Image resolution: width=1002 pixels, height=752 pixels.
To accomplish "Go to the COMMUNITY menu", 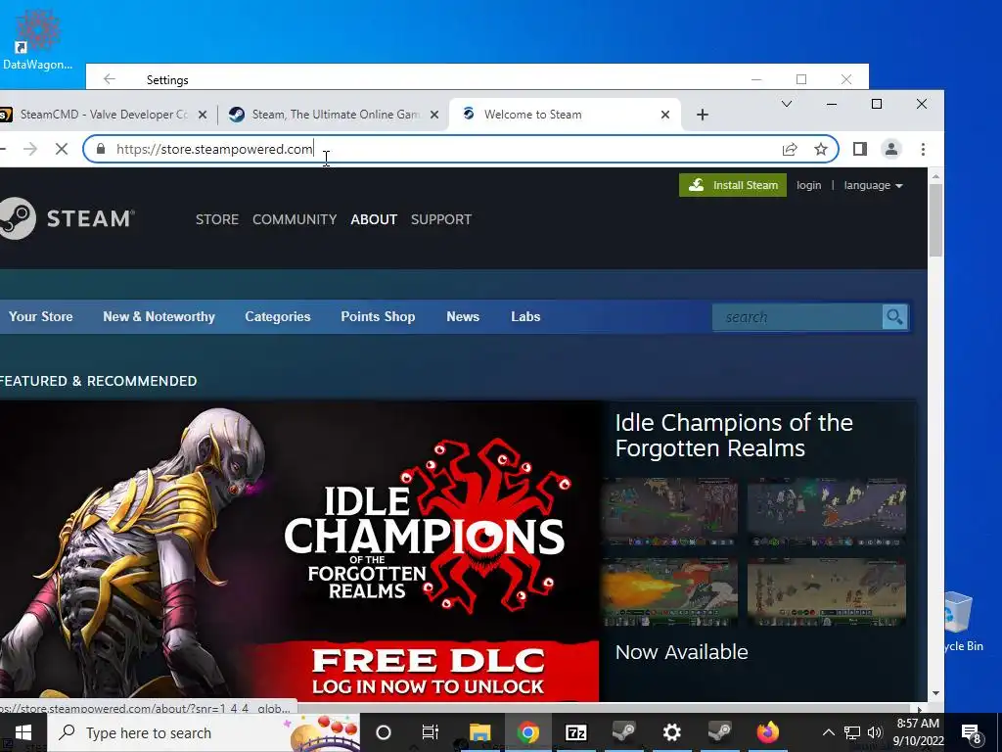I will tap(295, 219).
